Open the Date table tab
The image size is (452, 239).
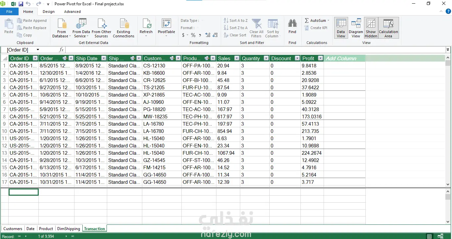30,229
